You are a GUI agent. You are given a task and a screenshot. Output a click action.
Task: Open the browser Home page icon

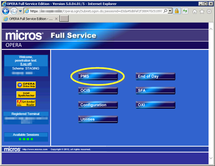point(195,11)
